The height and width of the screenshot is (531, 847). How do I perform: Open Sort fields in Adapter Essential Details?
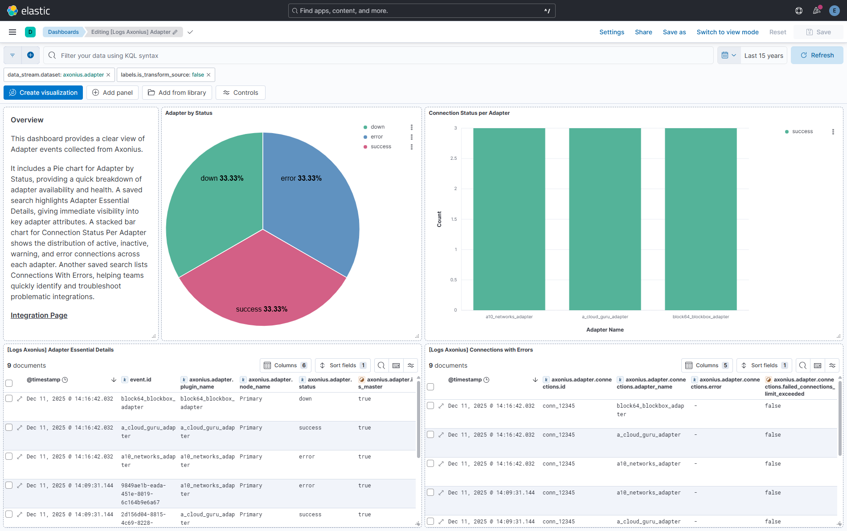pos(343,365)
